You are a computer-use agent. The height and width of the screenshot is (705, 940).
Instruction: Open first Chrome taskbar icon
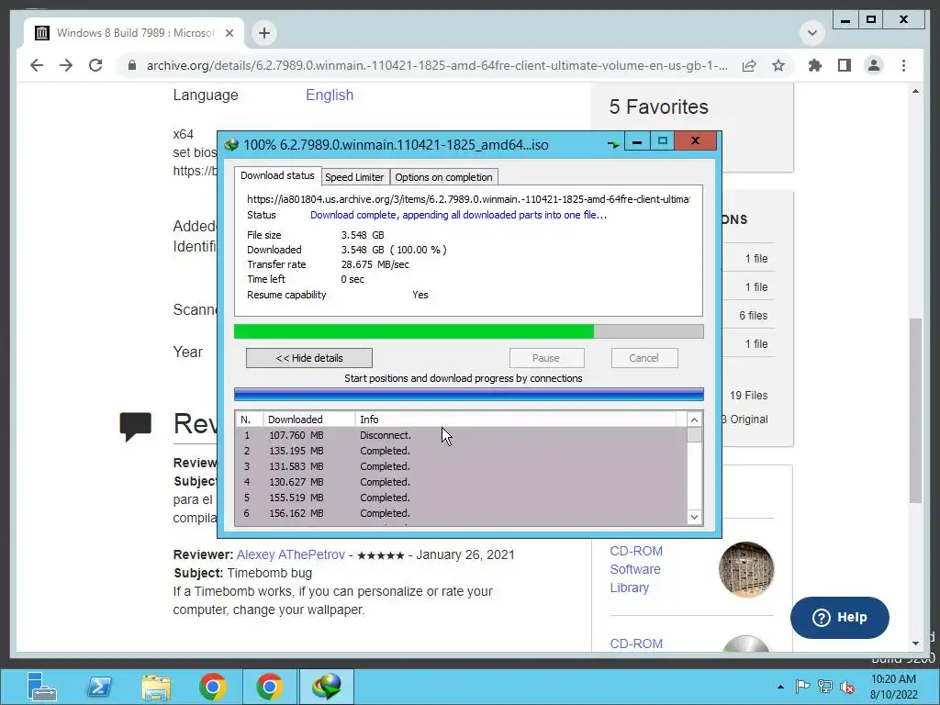point(212,687)
